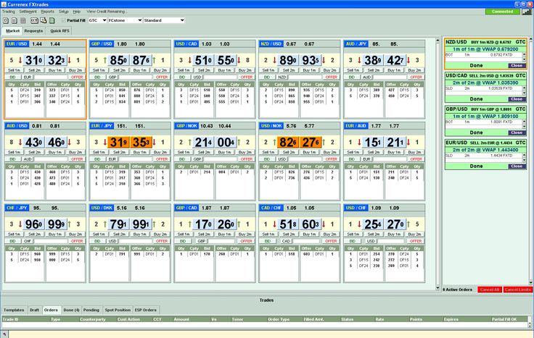This screenshot has width=534, height=338.
Task: Click the price input field on GBP/NOK tile
Action: 220,159
